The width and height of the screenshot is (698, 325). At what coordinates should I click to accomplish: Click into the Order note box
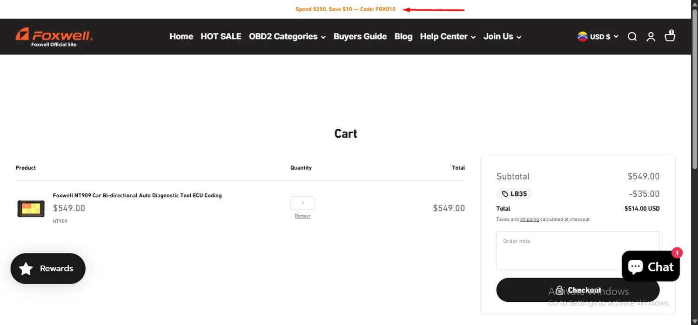pyautogui.click(x=578, y=251)
